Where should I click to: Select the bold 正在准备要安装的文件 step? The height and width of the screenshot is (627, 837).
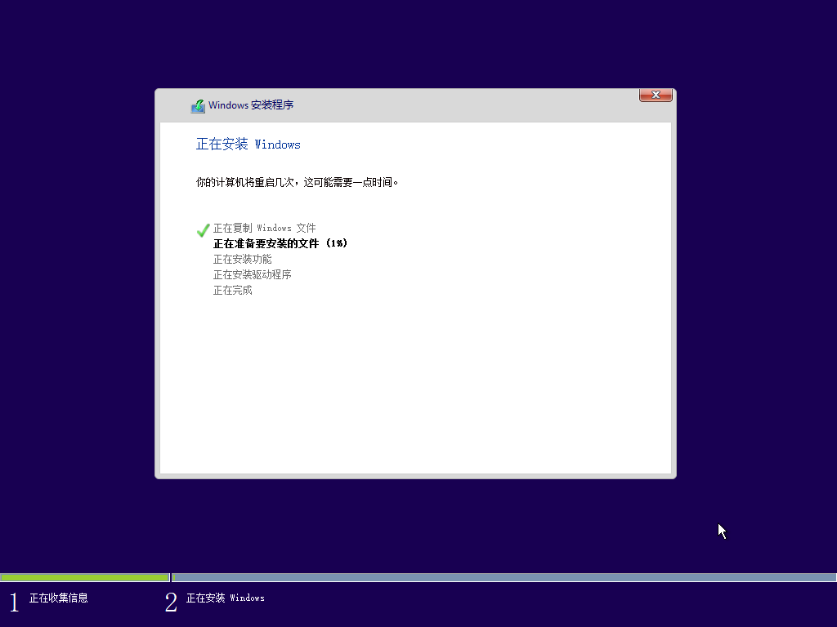[x=280, y=243]
